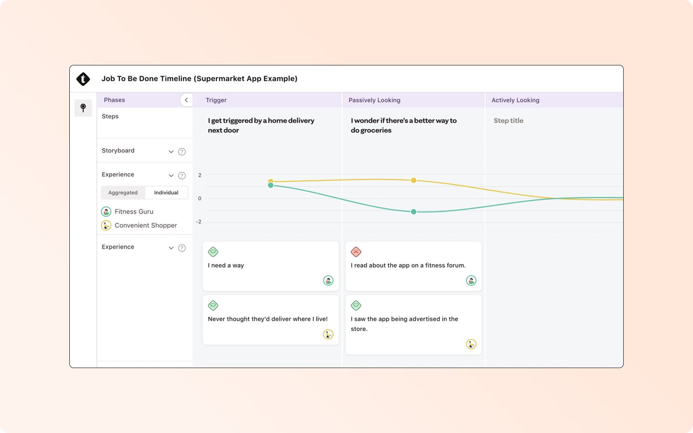
Task: Click the happy face icon on 'I need a way' card
Action: (213, 252)
